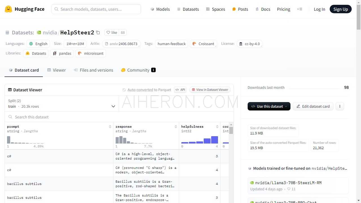361x203 pixels.
Task: Go to Spaces
Action: pos(215,9)
